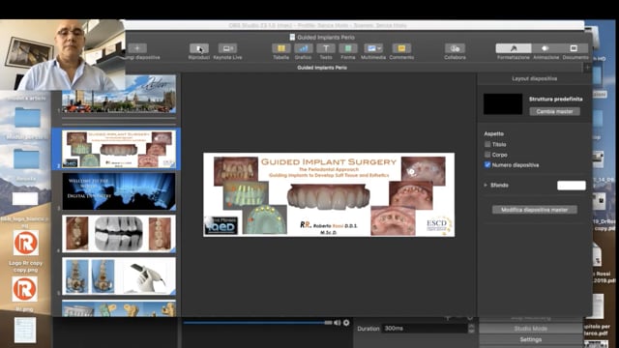The height and width of the screenshot is (348, 619).
Task: Insert a table with the Tabella icon
Action: click(281, 48)
